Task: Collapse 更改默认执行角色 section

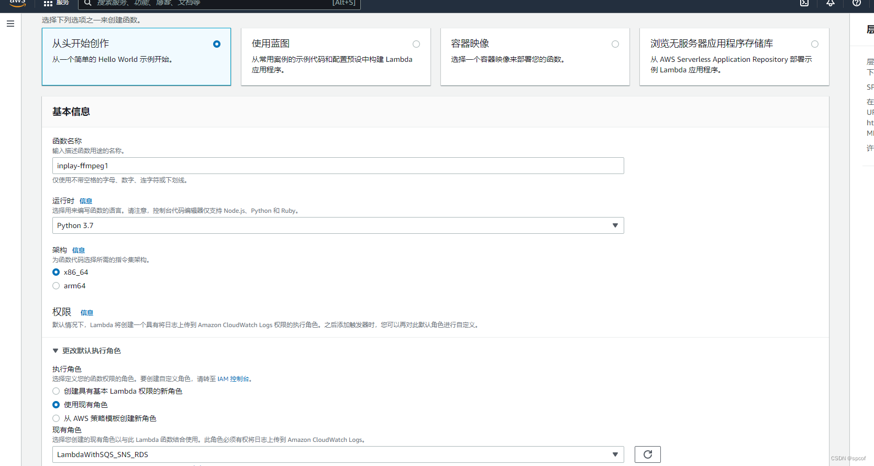Action: click(86, 351)
